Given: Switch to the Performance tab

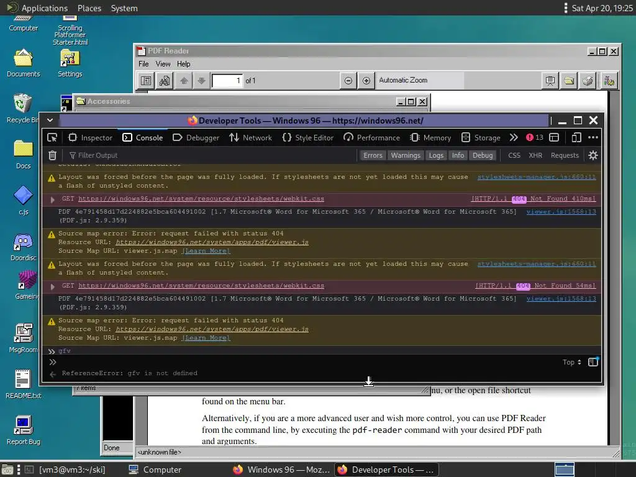Looking at the screenshot, I should [x=371, y=137].
